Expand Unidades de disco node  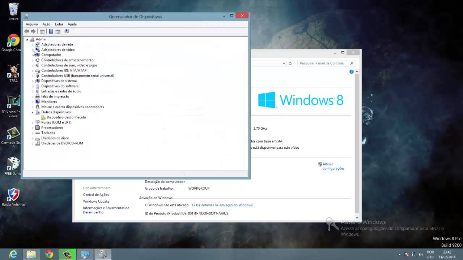click(x=32, y=138)
